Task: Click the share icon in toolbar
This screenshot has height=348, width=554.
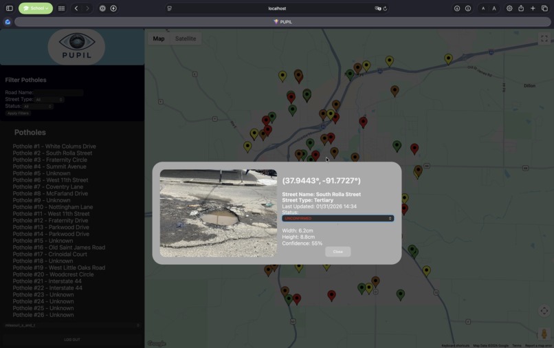Action: (x=521, y=8)
